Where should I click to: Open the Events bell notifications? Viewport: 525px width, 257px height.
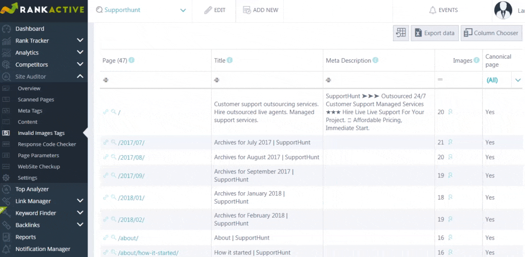[443, 10]
